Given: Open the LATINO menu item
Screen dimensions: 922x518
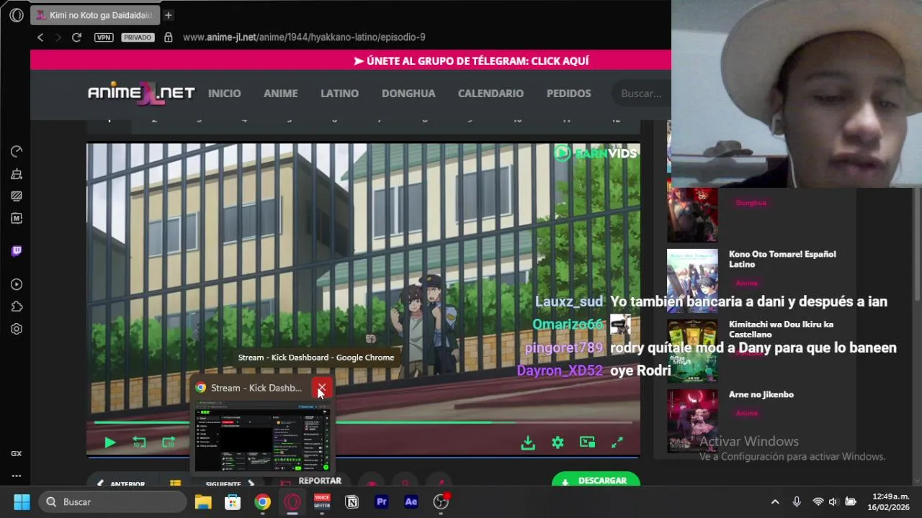Looking at the screenshot, I should click(x=339, y=94).
